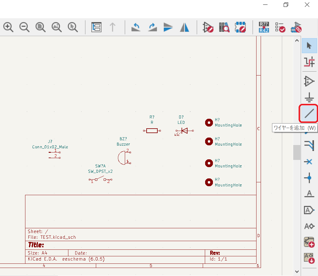
Task: Click the Date: field in title block
Action: click(81, 253)
